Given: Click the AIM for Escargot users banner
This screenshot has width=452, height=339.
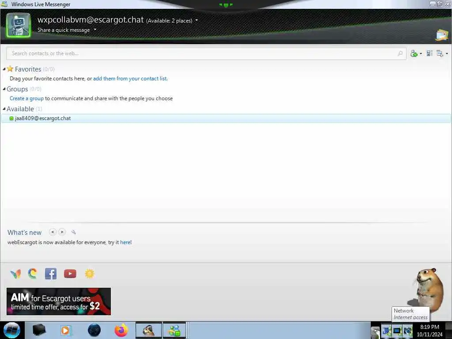Looking at the screenshot, I should tap(59, 301).
